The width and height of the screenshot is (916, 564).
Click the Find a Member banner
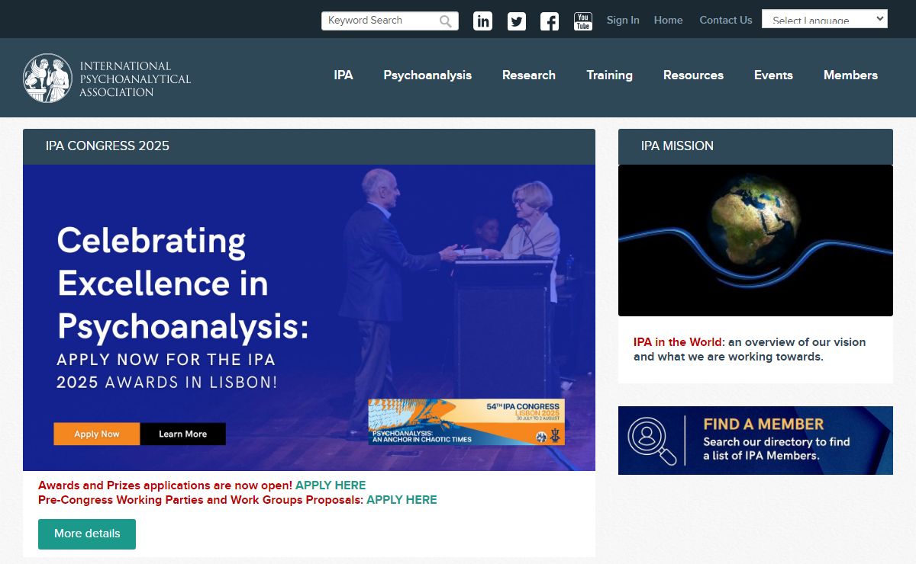(756, 441)
